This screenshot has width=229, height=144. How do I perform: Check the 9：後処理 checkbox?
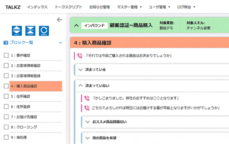[x=6, y=137]
